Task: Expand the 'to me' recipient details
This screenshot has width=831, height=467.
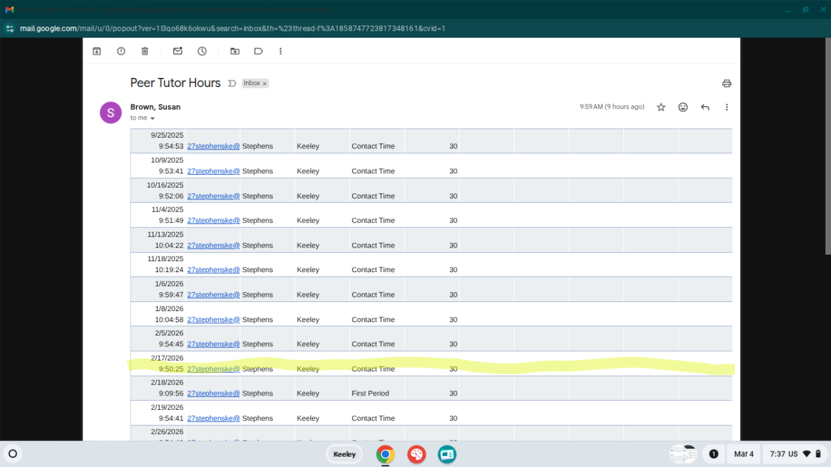Action: click(153, 118)
